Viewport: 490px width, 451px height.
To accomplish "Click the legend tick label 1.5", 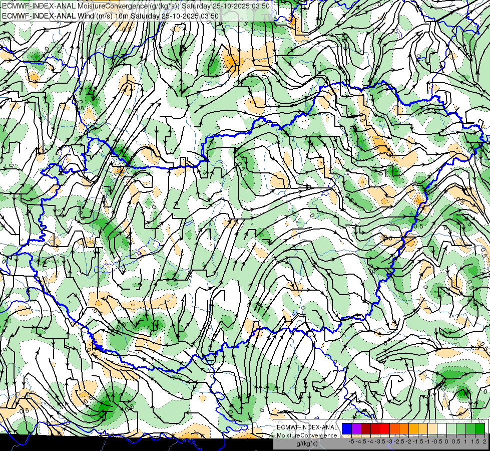I will coord(475,441).
